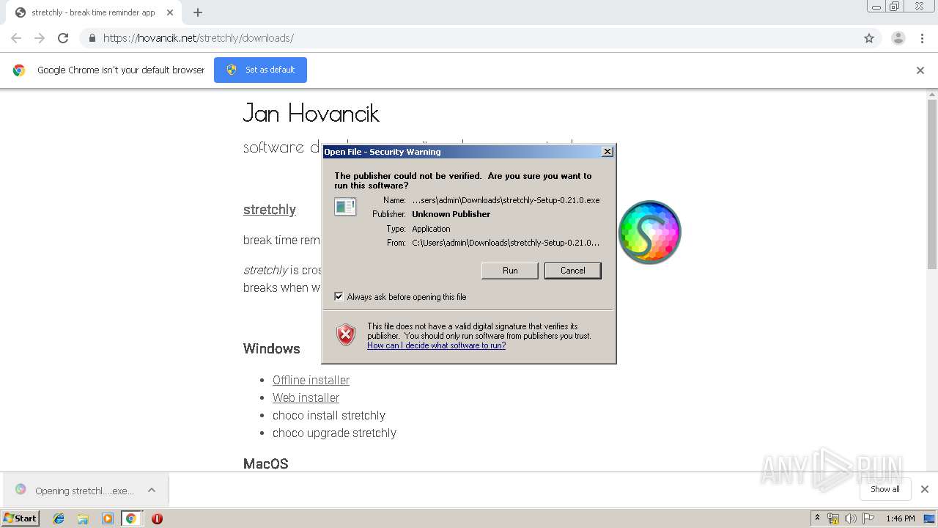Click the padlock site info icon

92,38
